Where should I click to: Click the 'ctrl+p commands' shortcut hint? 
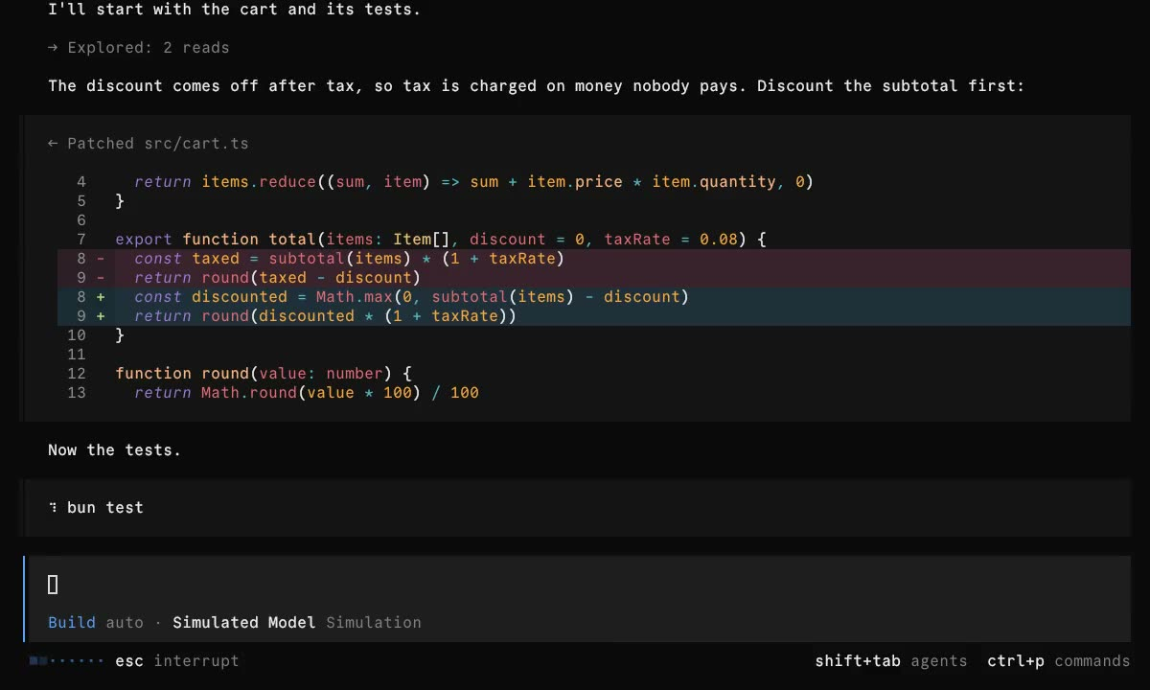tap(1059, 660)
